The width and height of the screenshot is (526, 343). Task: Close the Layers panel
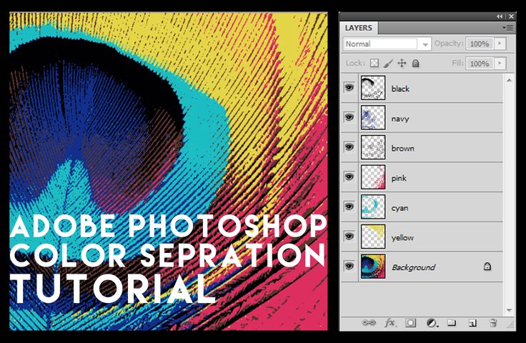pyautogui.click(x=511, y=16)
